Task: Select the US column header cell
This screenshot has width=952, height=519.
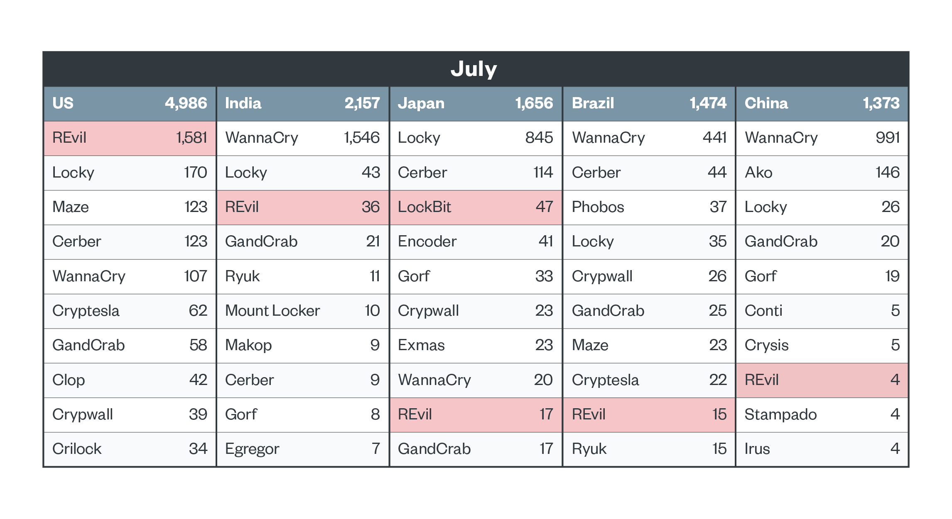Action: 130,103
